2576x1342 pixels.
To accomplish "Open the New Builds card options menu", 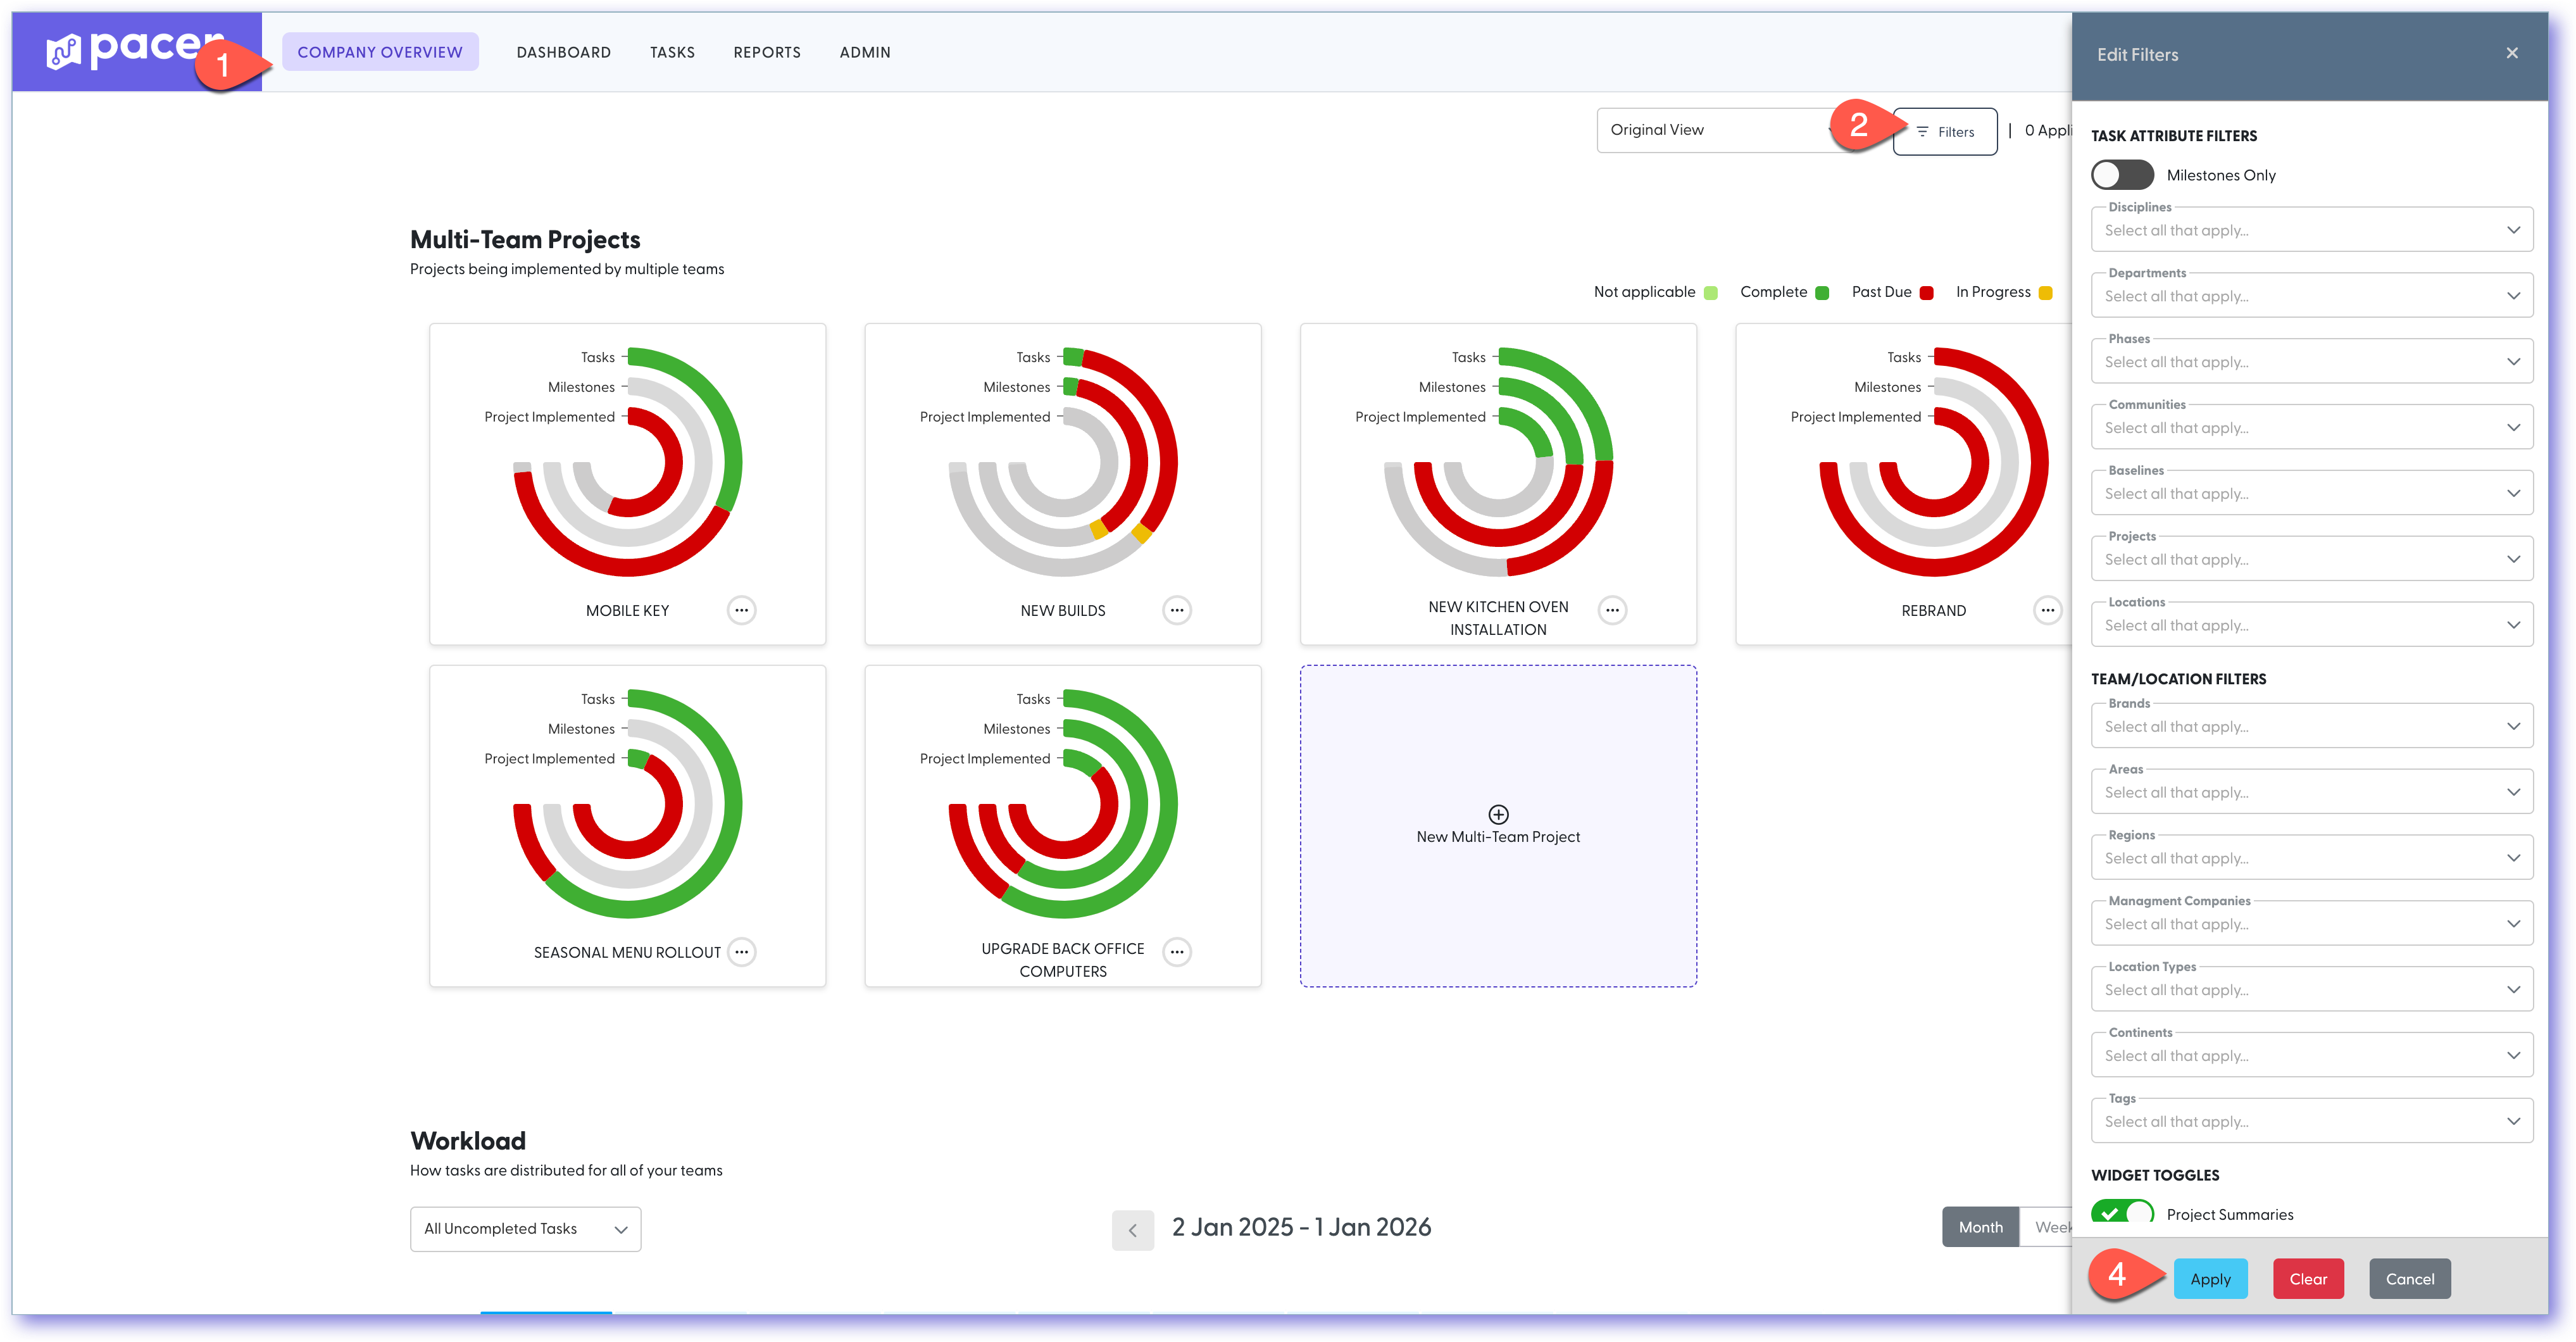I will [1177, 610].
